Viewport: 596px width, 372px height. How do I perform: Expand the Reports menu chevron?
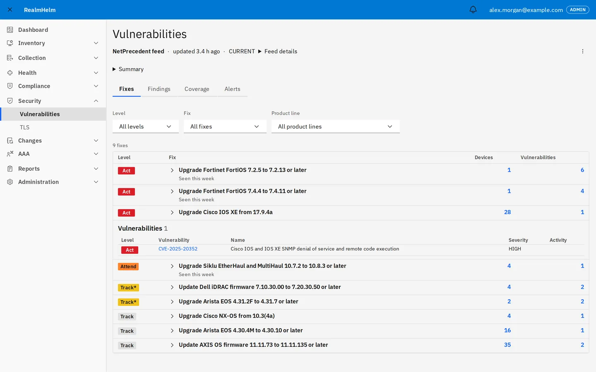click(96, 169)
